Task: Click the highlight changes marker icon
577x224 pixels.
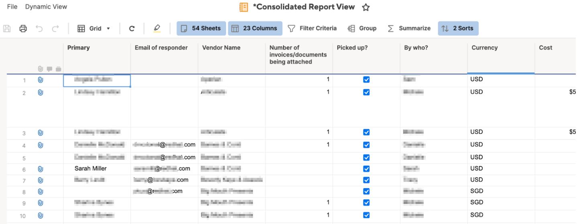Action: tap(157, 29)
